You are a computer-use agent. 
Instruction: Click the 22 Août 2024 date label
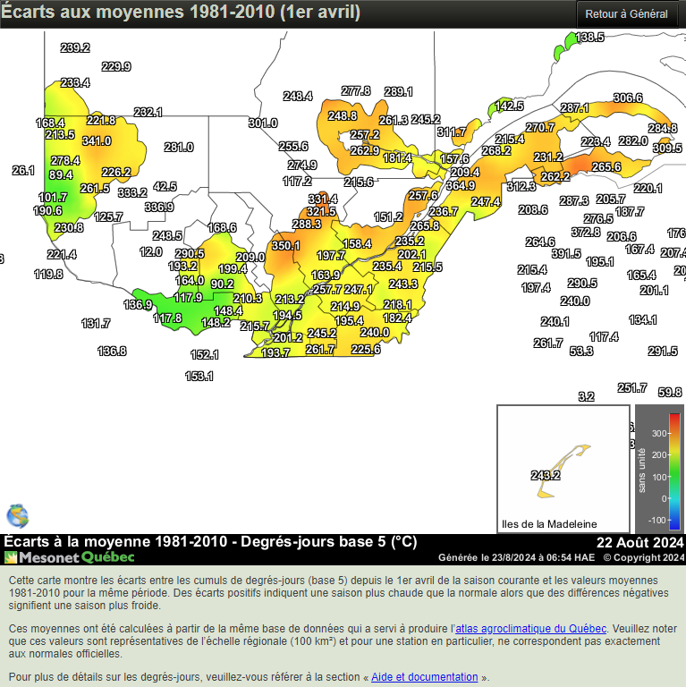(639, 543)
